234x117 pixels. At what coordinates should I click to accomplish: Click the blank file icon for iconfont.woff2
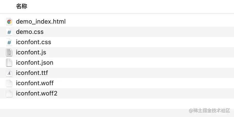(9, 94)
